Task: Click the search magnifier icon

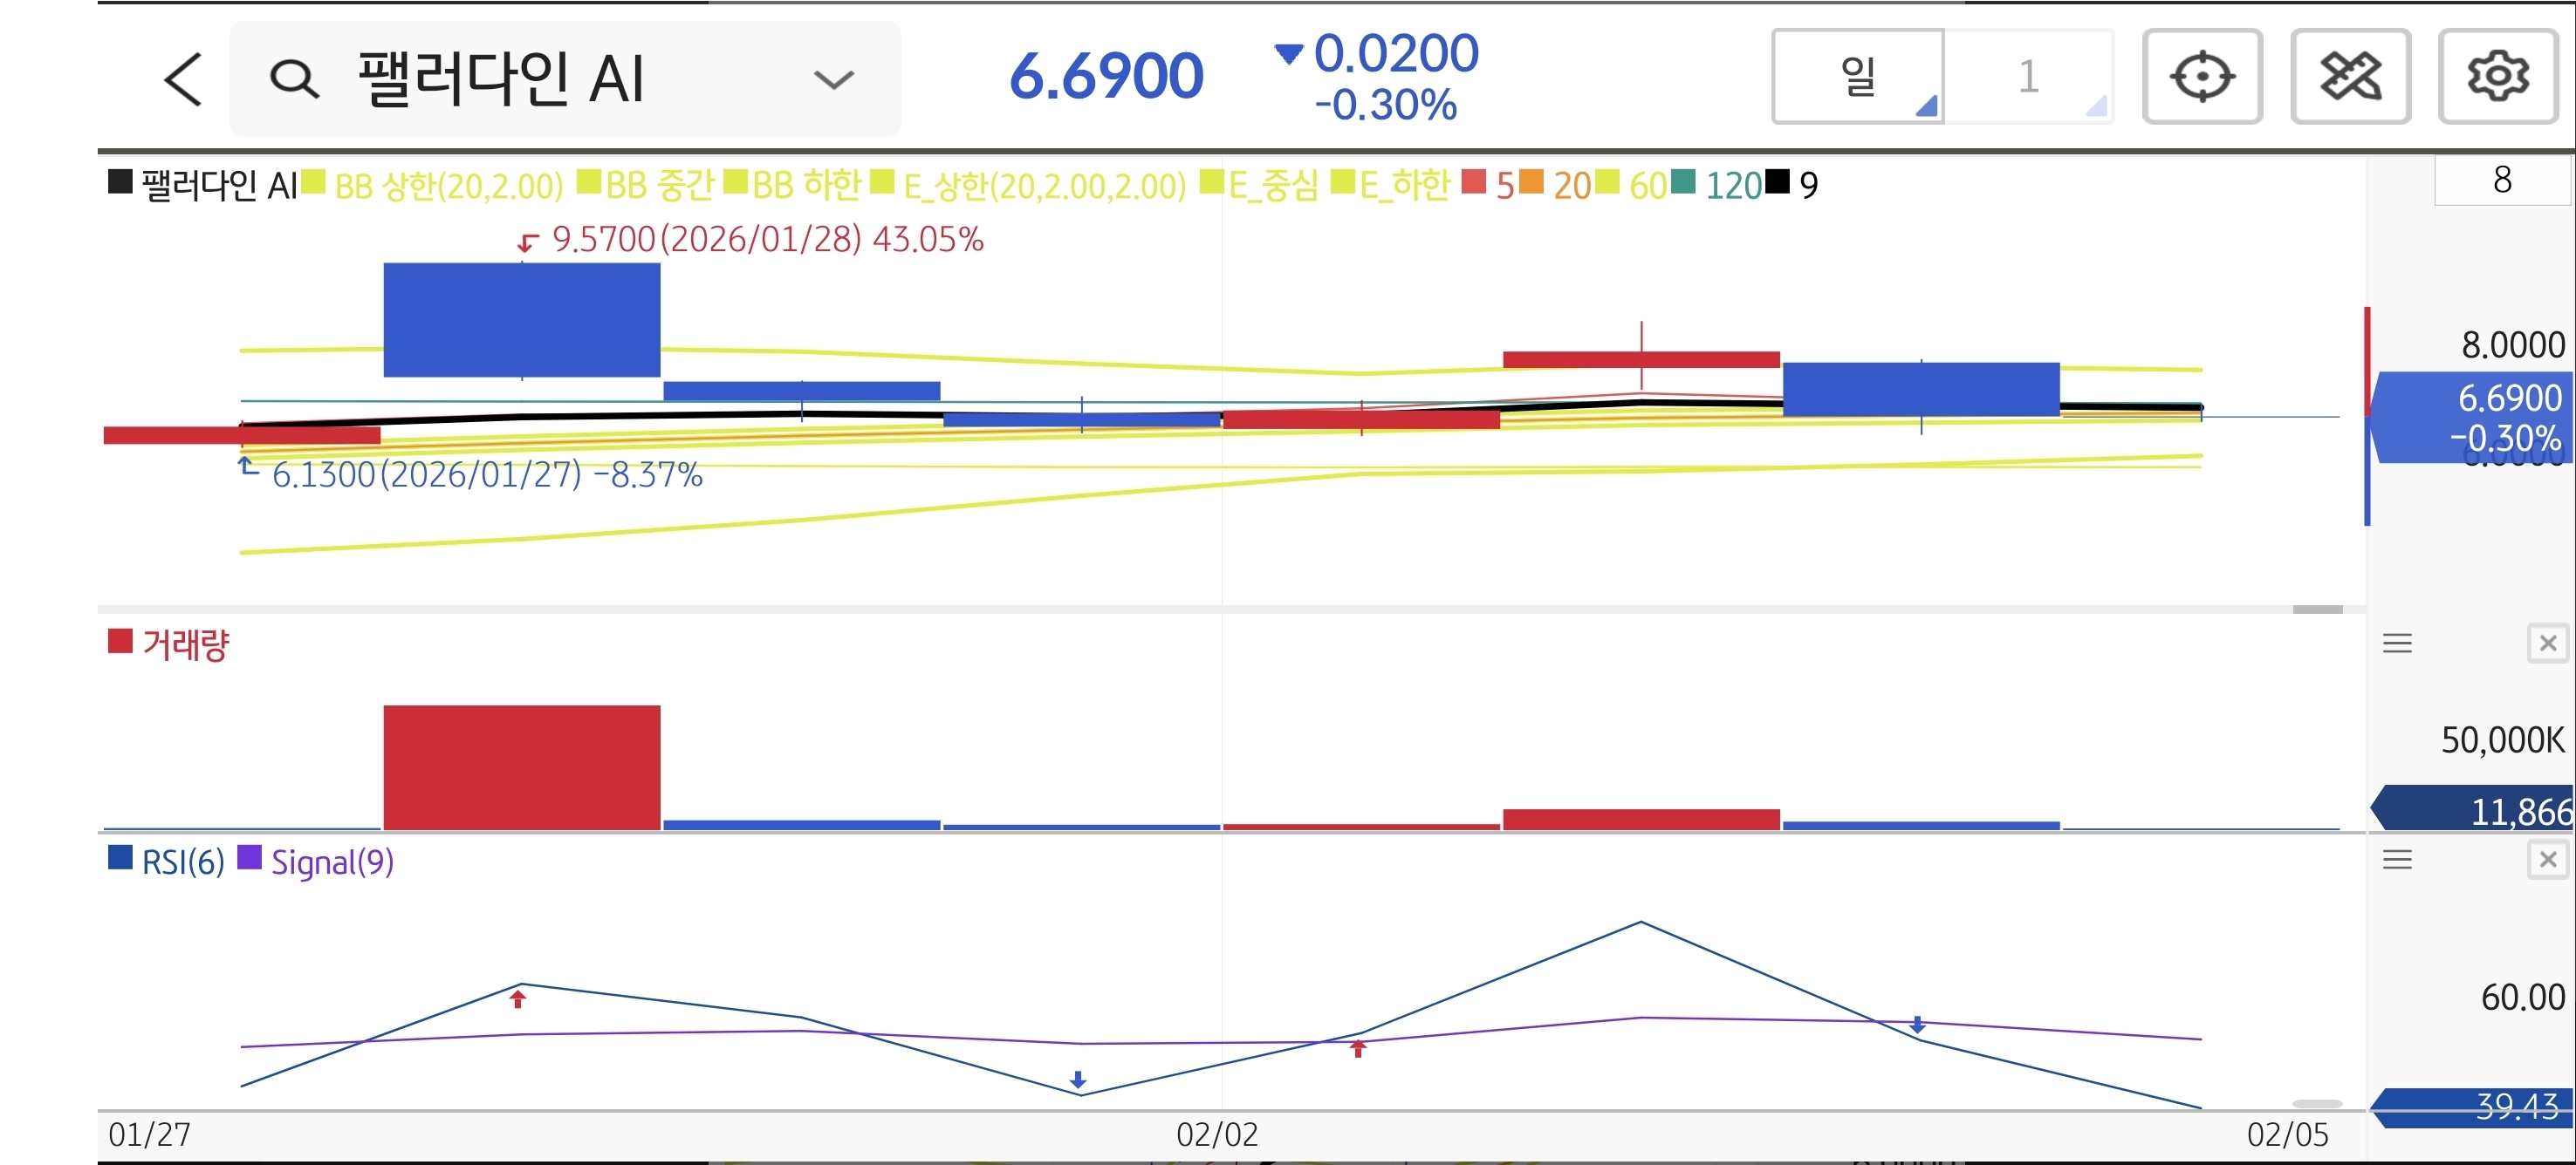Action: [294, 79]
